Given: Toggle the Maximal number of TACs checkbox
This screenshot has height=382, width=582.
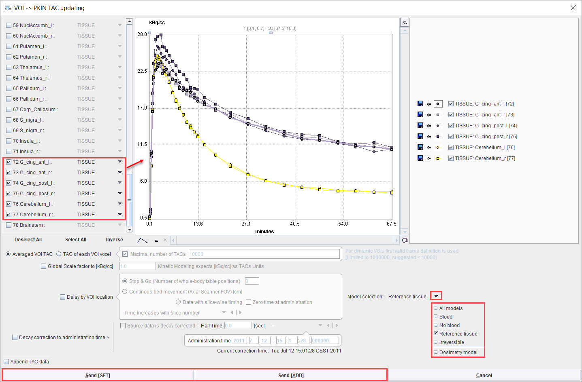Looking at the screenshot, I should point(125,254).
